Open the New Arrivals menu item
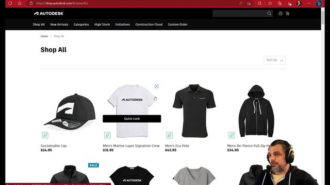Viewport: 330px width, 185px height. (x=59, y=24)
